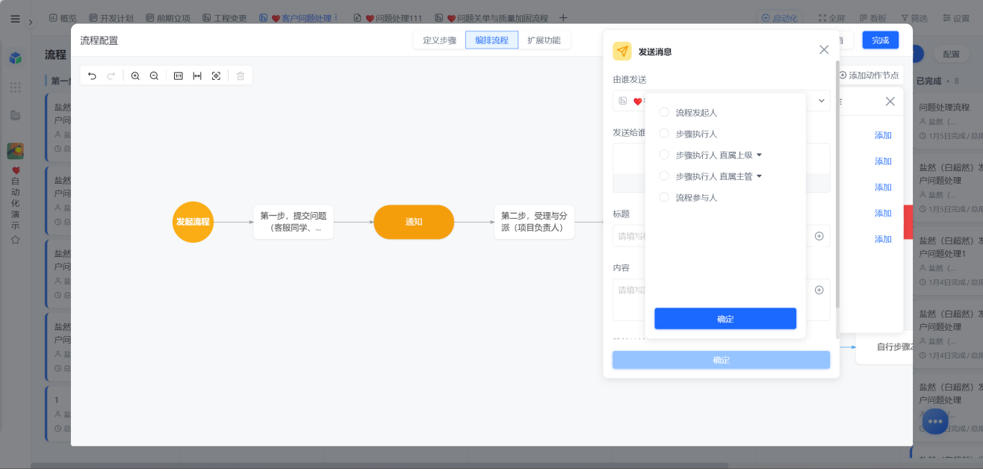Expand the 由谁发送 dropdown arrow
The image size is (983, 469).
pos(822,101)
